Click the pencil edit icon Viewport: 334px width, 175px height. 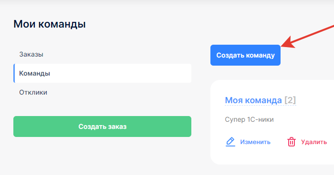[x=230, y=142]
